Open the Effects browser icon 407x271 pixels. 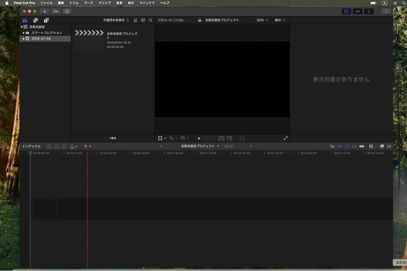[381, 146]
